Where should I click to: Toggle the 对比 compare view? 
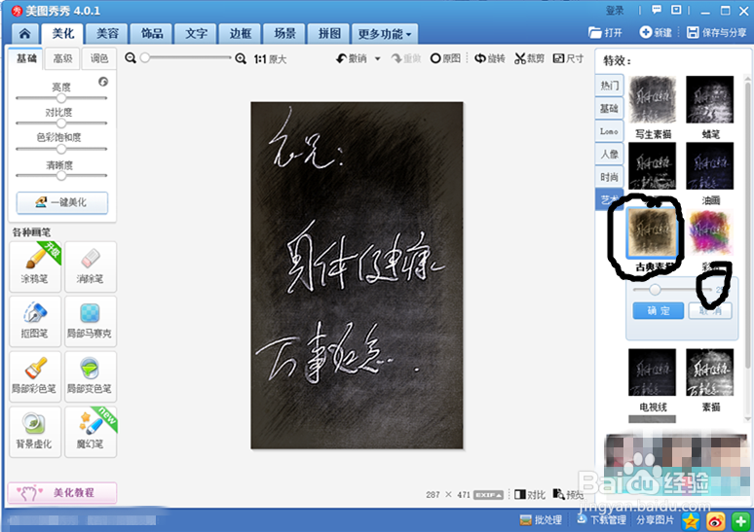tap(530, 494)
